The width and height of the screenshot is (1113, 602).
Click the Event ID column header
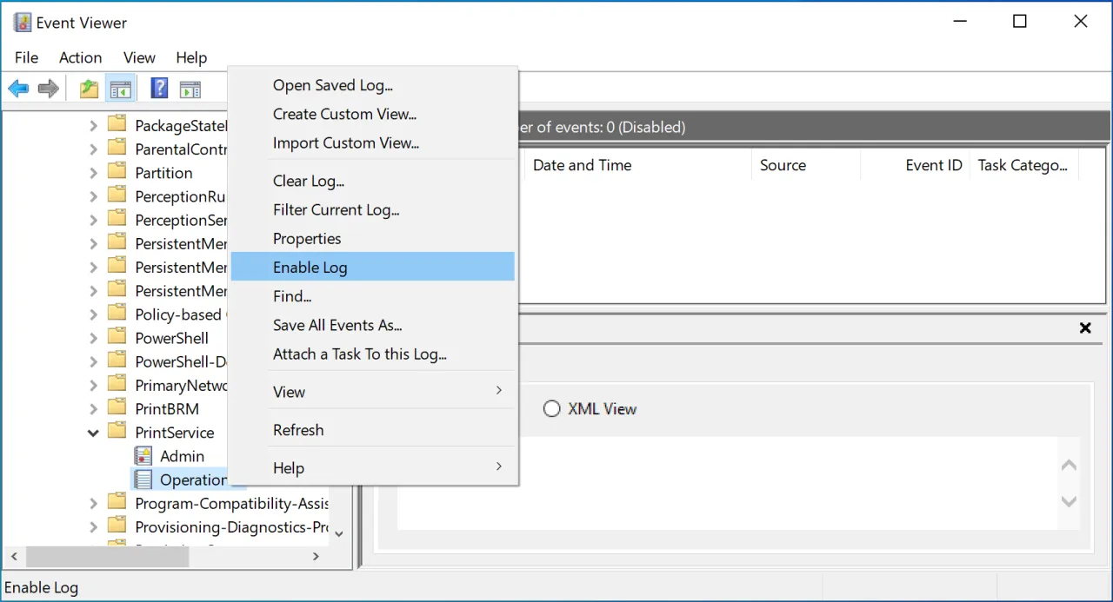(x=933, y=165)
